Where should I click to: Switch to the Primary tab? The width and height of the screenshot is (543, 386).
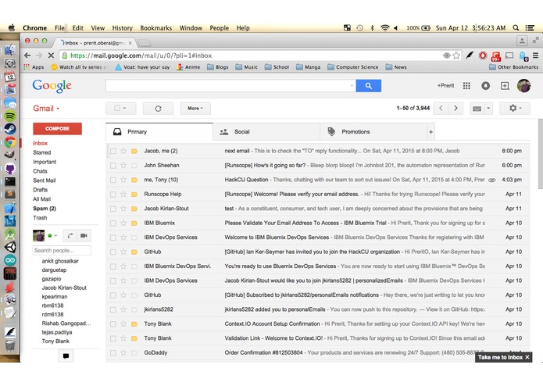click(x=159, y=131)
